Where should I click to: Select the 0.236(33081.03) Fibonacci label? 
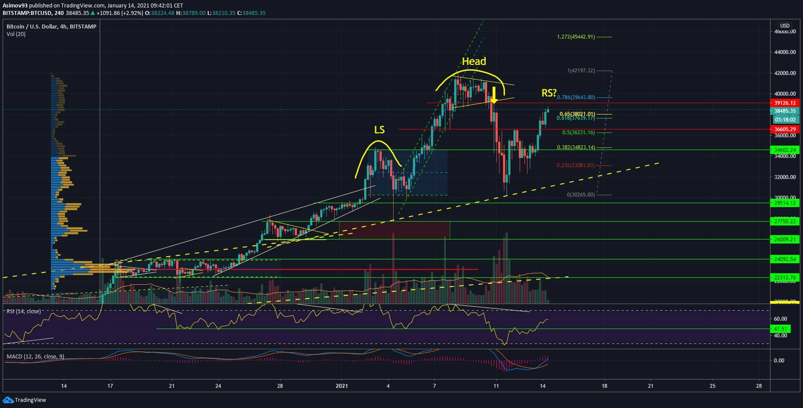tap(576, 165)
